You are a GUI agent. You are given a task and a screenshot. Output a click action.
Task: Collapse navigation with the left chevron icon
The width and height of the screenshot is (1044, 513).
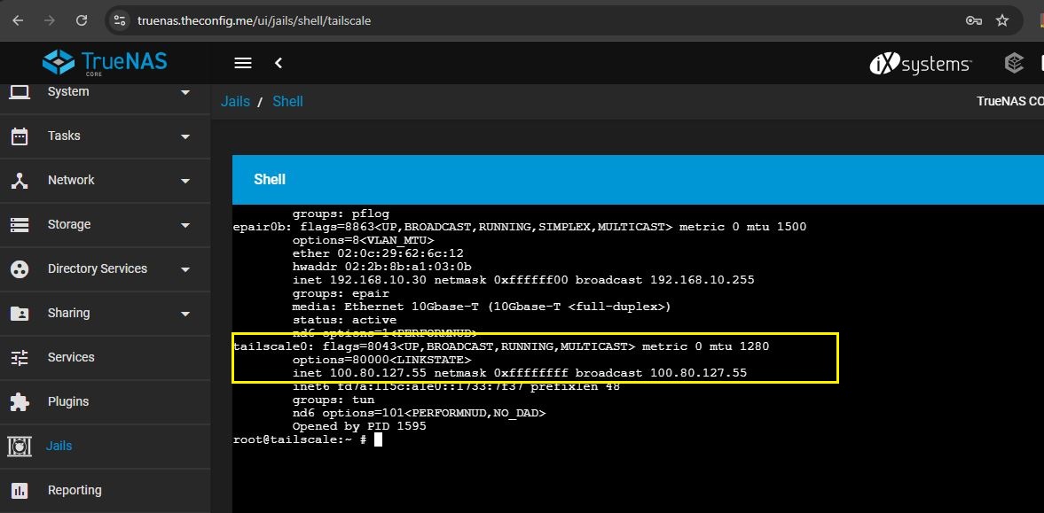279,63
